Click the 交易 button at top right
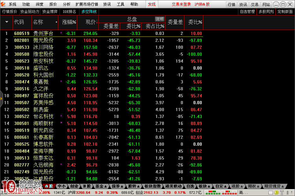Screen dimensions: 295x196 point(255,4)
